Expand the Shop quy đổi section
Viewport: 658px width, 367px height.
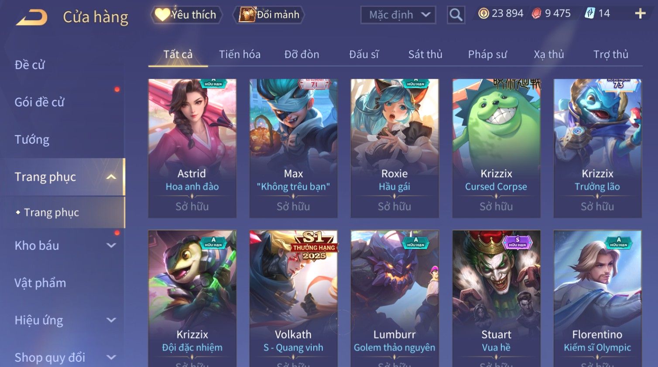(111, 357)
